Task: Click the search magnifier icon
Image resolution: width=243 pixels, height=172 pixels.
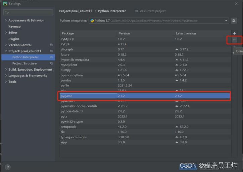Action: coord(6,12)
